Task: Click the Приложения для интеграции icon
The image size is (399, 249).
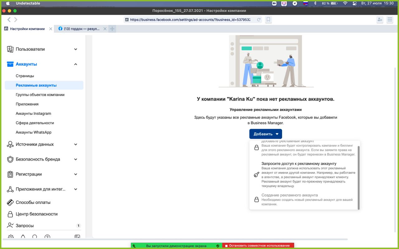Action: point(10,189)
